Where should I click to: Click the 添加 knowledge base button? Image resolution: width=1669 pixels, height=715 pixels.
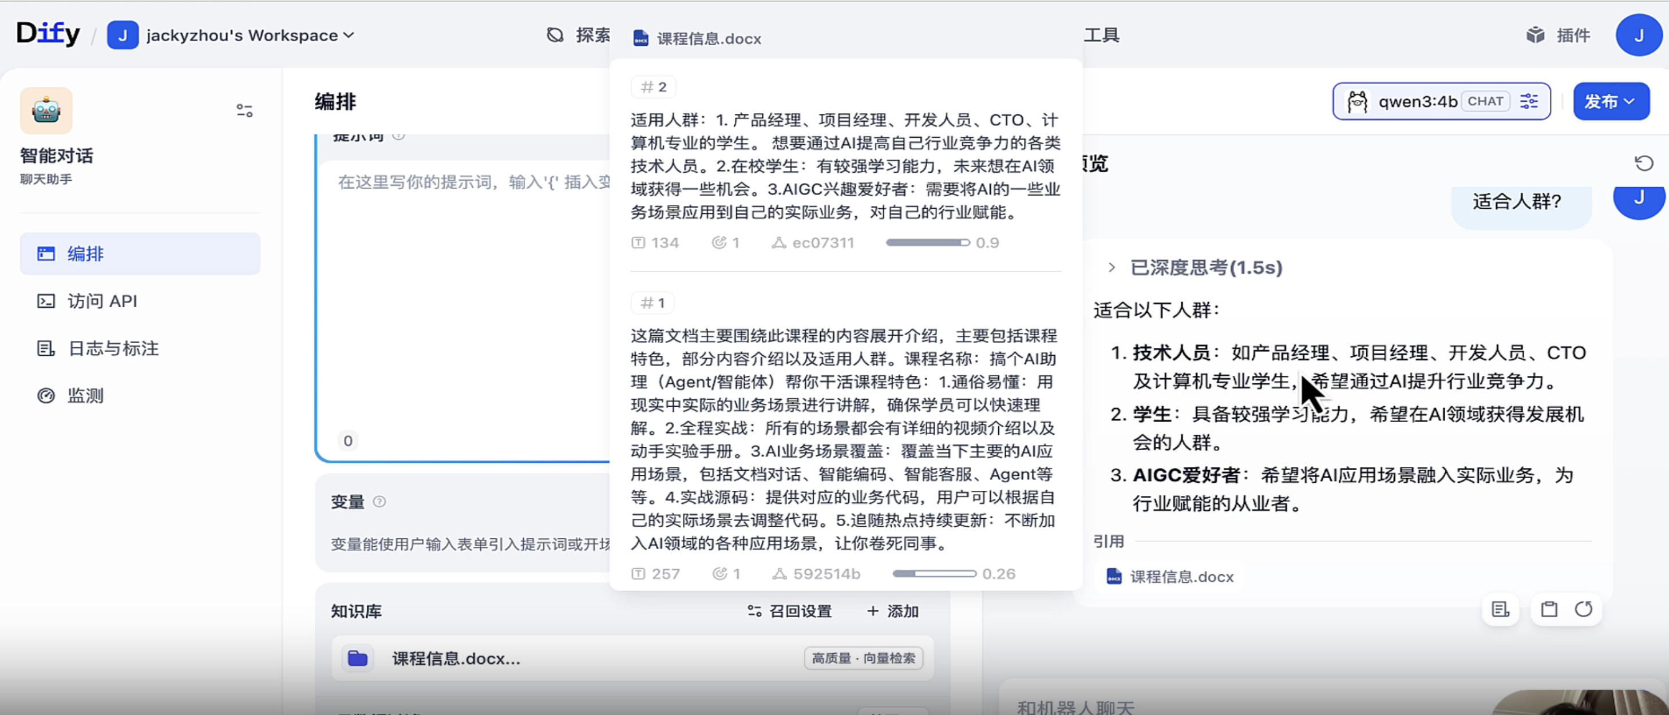[x=893, y=611]
